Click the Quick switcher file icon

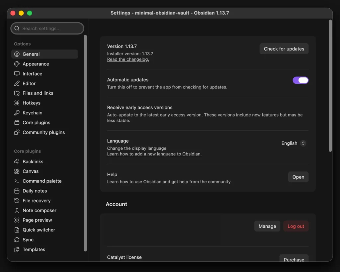coord(17,230)
